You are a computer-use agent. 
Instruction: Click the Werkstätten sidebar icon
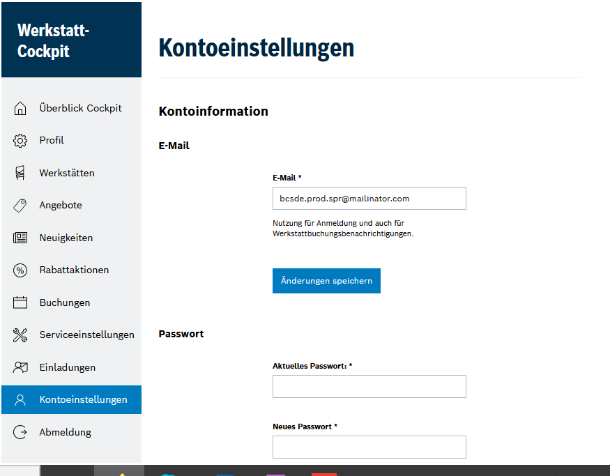click(20, 173)
